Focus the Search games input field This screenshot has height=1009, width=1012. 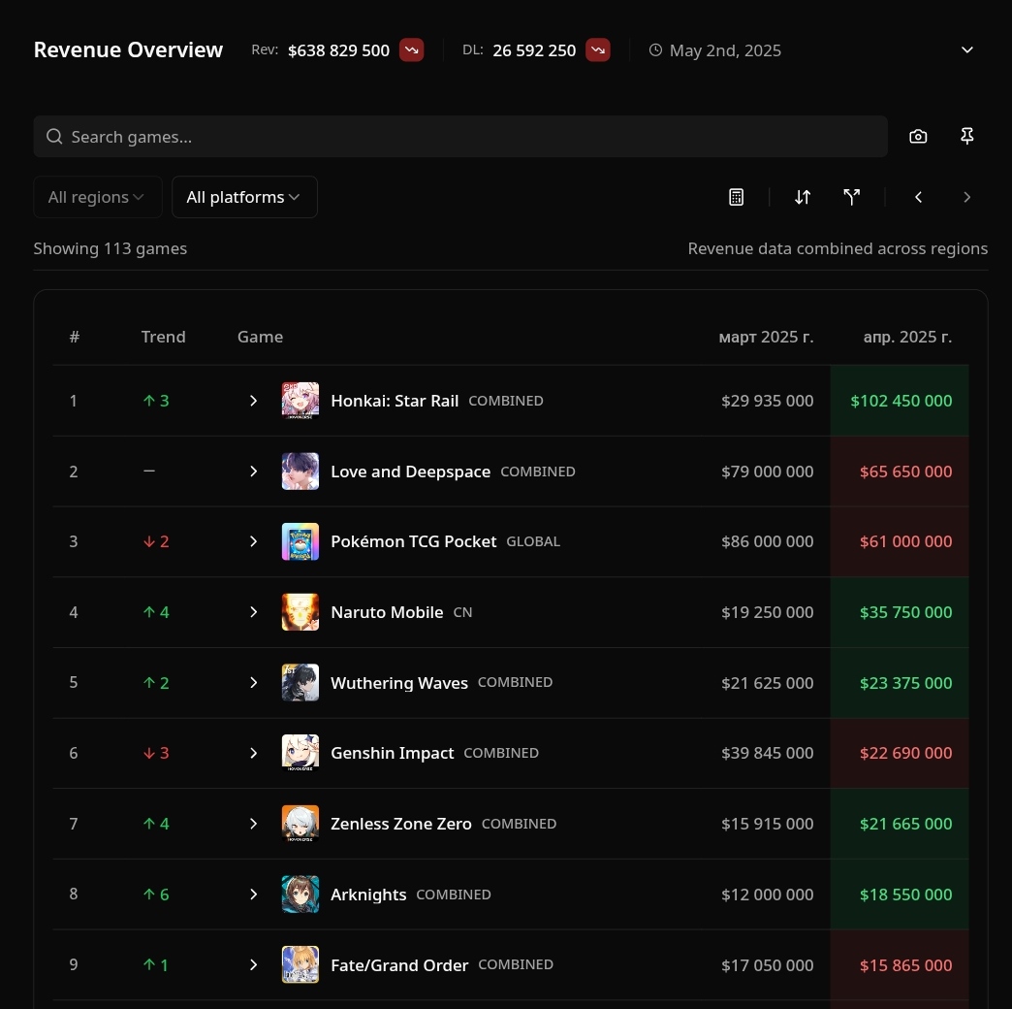pyautogui.click(x=460, y=136)
